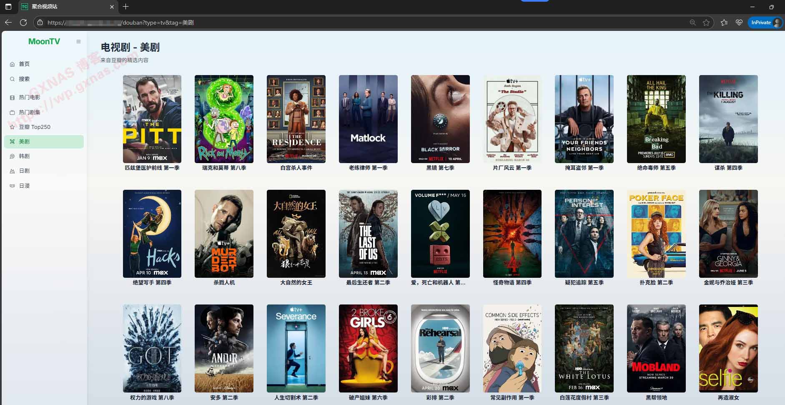Screen dimensions: 785x405
Task: Select 日剧 category text in sidebar
Action: 24,171
